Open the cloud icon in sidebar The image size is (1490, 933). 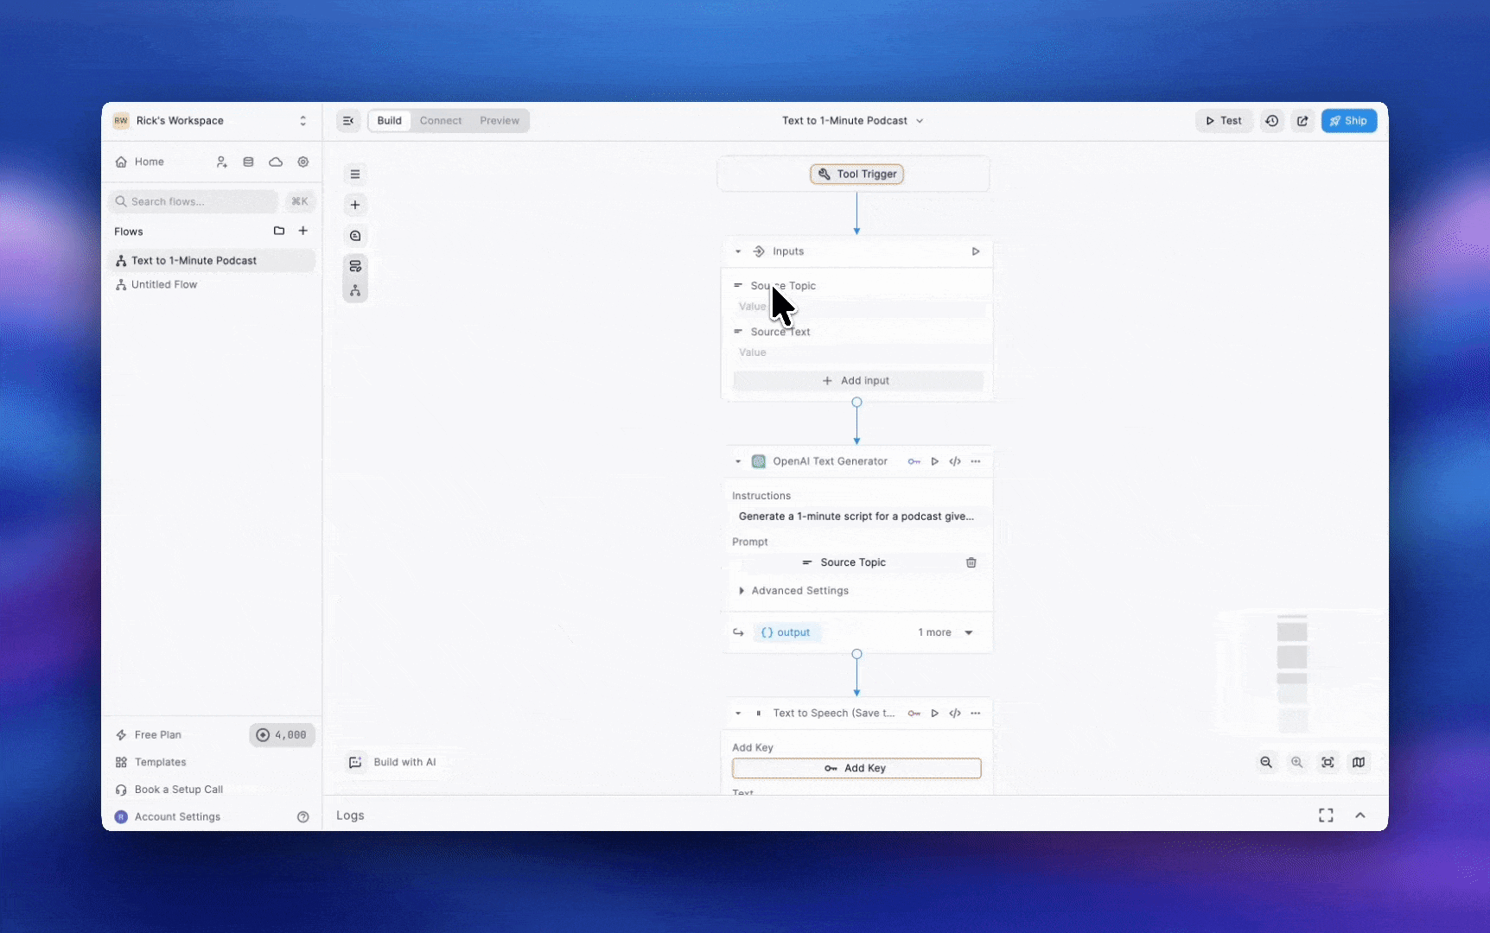click(276, 162)
